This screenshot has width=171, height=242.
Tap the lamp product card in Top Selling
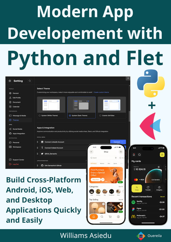tap(97, 208)
